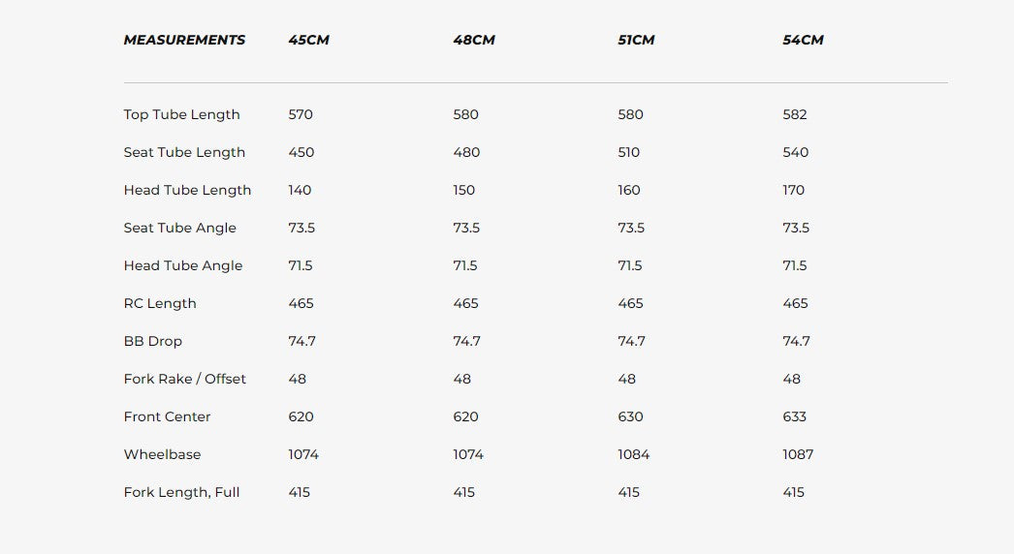Select the 54CM size column header
The height and width of the screenshot is (554, 1014).
(803, 40)
